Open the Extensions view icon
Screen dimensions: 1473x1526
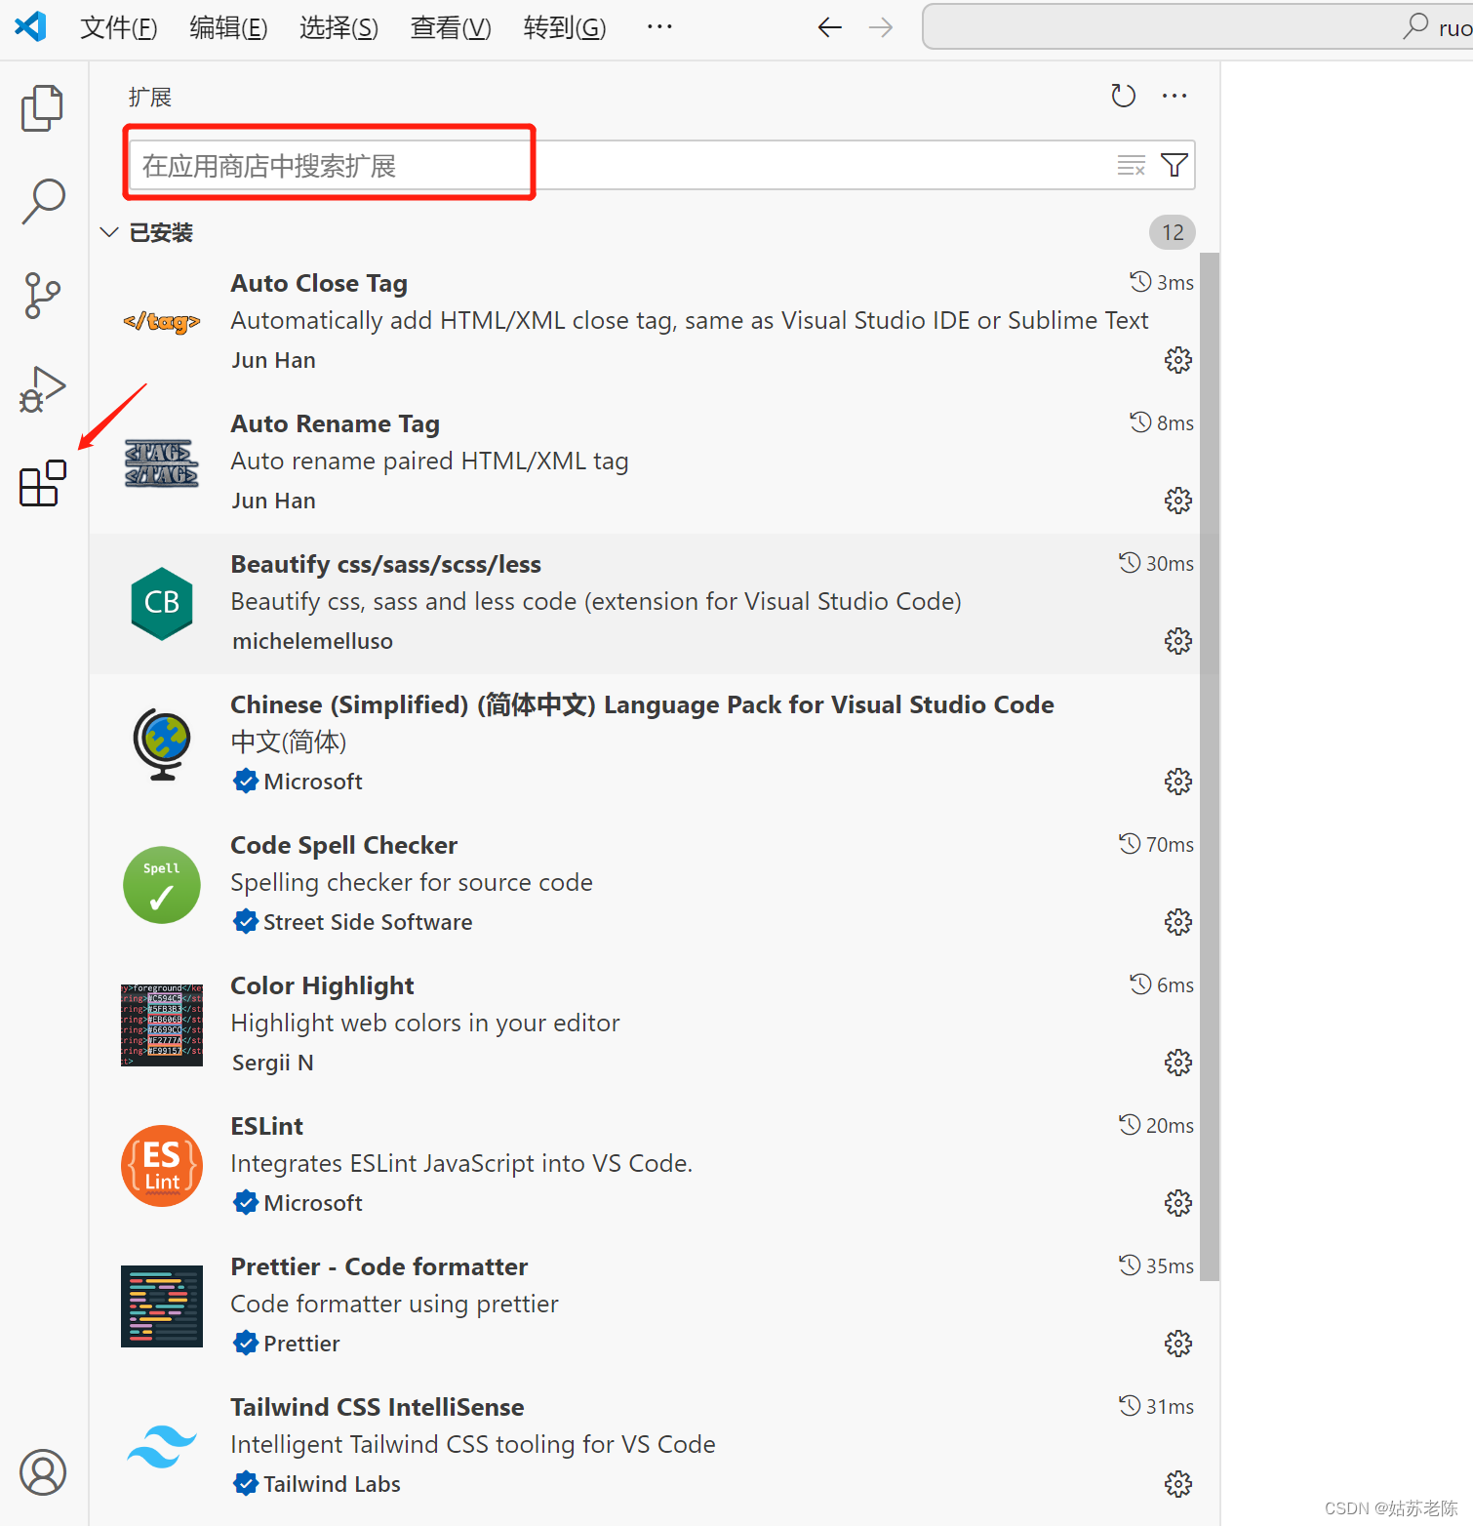(x=43, y=483)
